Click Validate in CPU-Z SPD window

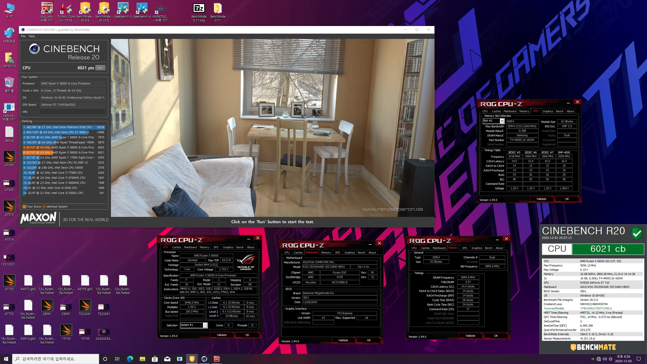[541, 199]
